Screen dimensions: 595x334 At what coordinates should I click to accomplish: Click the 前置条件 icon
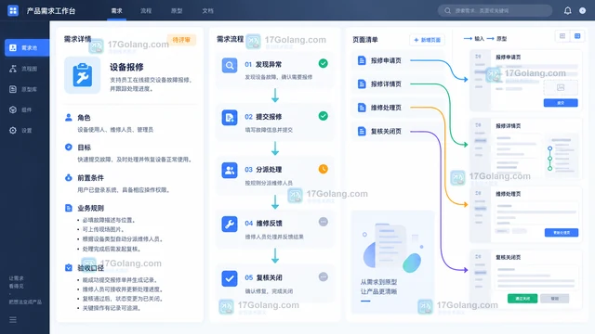pyautogui.click(x=69, y=177)
